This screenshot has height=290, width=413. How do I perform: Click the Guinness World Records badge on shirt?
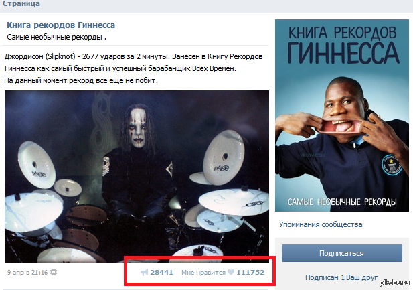click(392, 165)
